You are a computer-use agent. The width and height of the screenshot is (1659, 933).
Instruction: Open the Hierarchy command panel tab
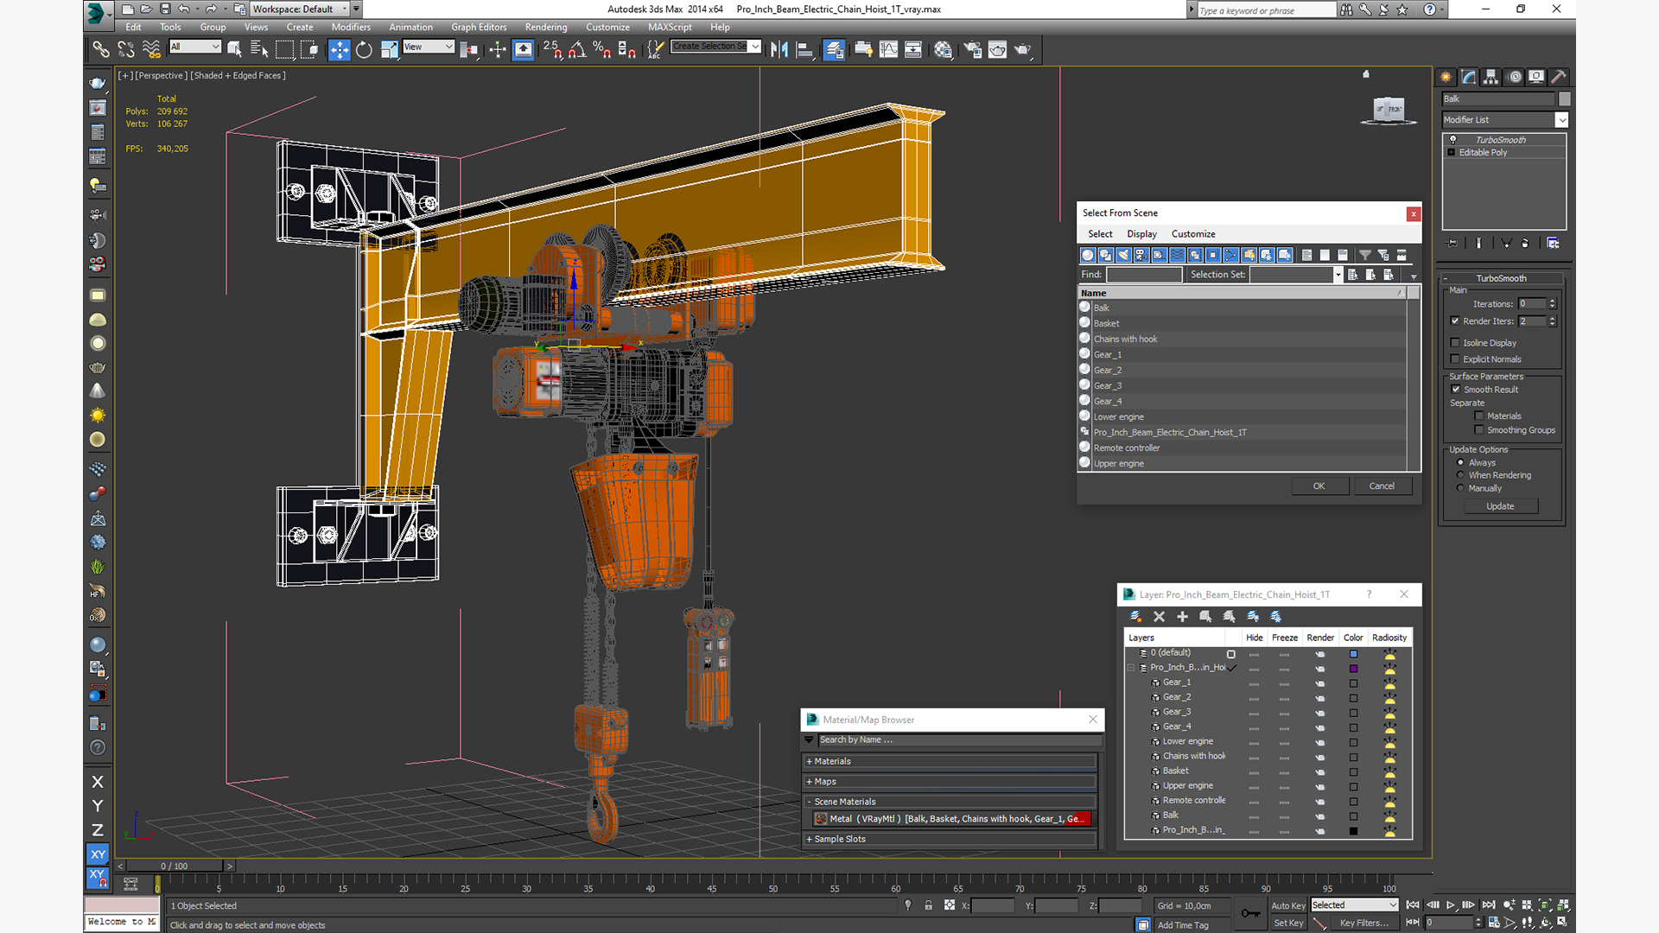1491,77
